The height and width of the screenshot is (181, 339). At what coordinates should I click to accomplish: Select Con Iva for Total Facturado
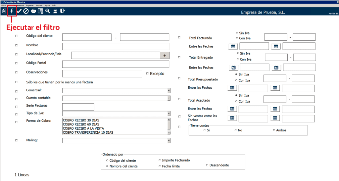[x=236, y=38]
